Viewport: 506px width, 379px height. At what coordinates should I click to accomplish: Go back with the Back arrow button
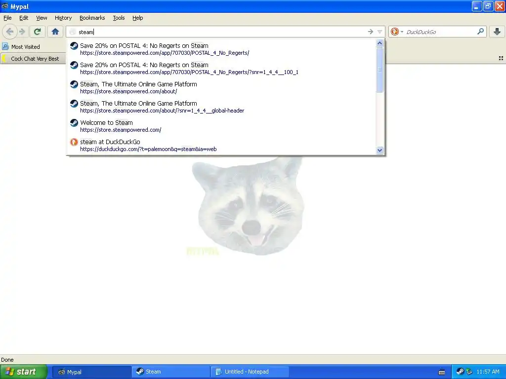point(10,32)
